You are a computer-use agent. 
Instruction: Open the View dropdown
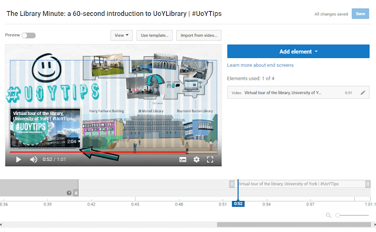(122, 35)
